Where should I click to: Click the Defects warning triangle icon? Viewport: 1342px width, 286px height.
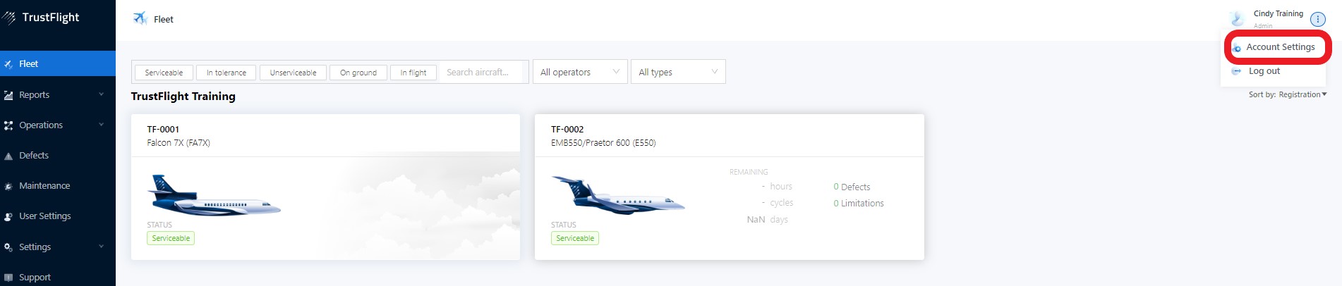pos(8,156)
